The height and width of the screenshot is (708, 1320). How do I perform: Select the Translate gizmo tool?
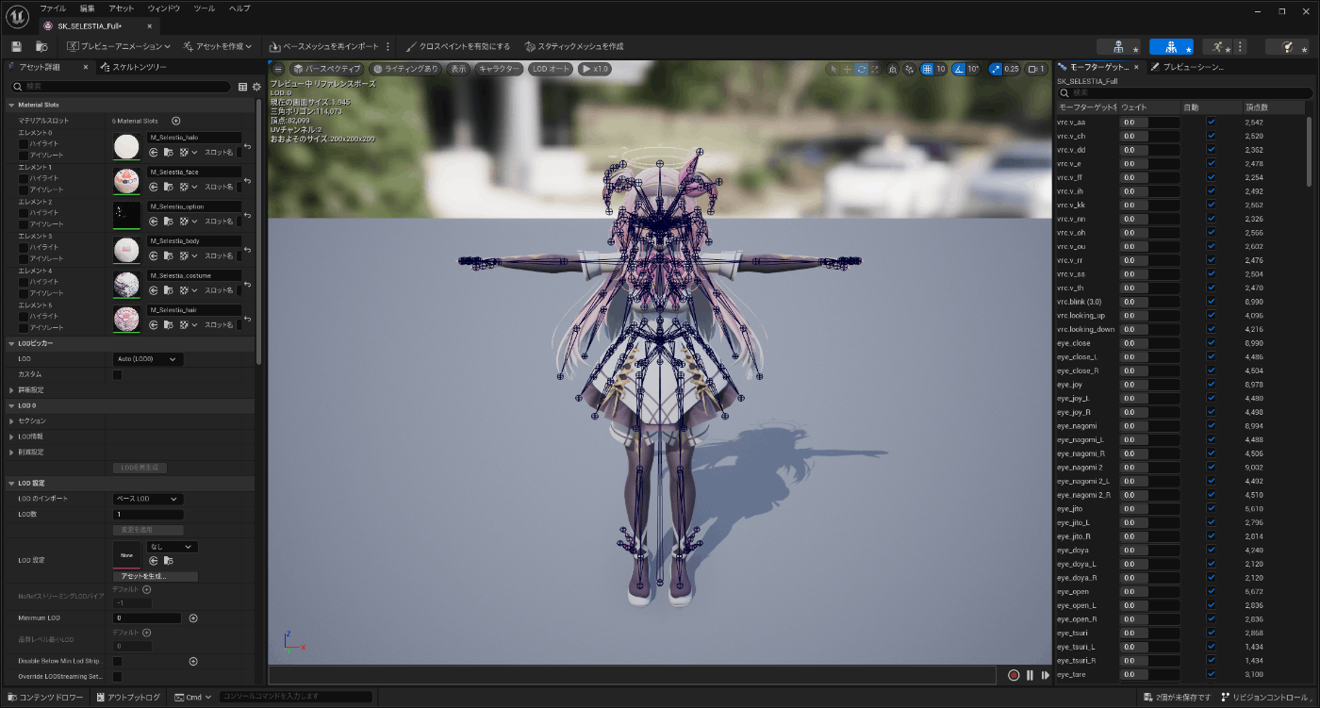point(848,69)
